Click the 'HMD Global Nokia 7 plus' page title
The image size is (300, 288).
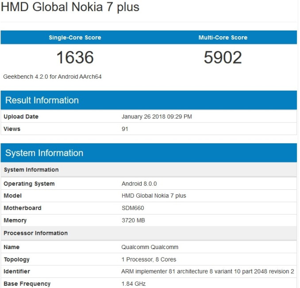tap(70, 7)
